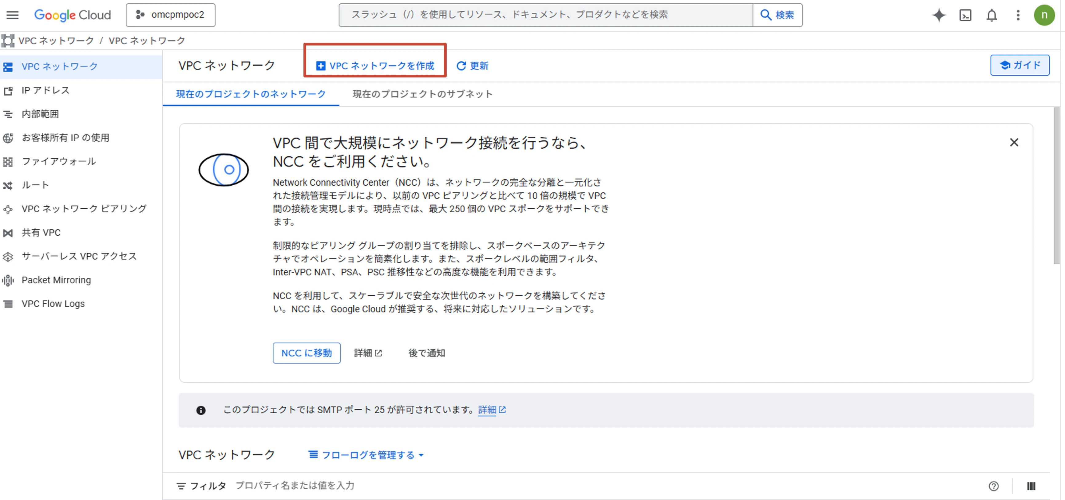Open the user account avatar
1065x500 pixels.
point(1044,15)
